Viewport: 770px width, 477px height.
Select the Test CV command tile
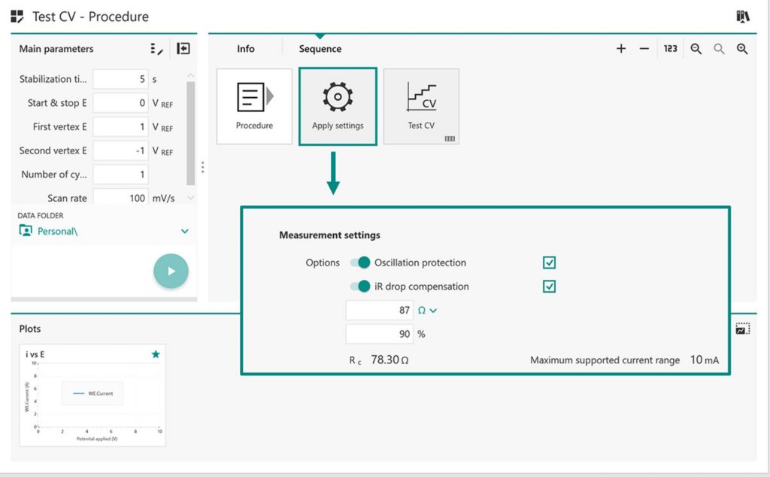click(421, 107)
